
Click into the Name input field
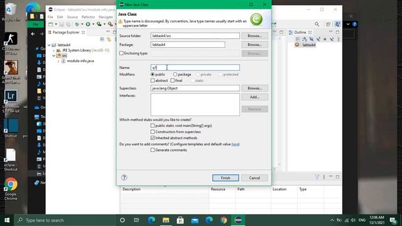coord(195,68)
